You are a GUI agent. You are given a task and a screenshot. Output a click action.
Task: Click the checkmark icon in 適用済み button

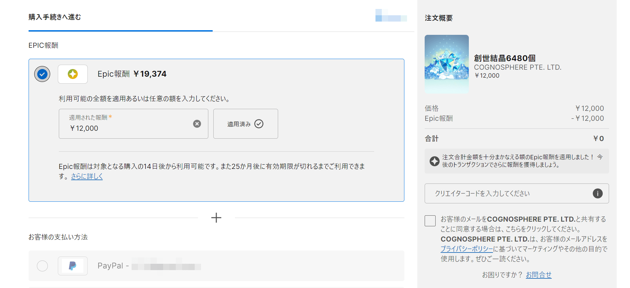[259, 124]
